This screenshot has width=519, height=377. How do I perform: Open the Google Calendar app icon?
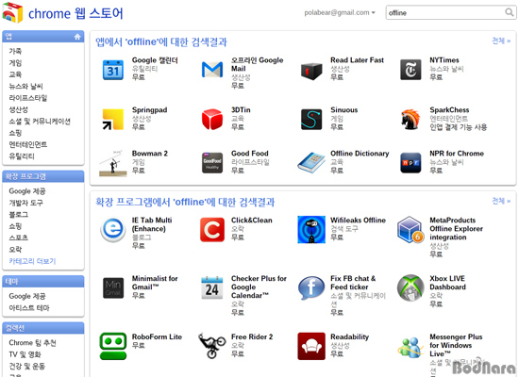pos(113,70)
